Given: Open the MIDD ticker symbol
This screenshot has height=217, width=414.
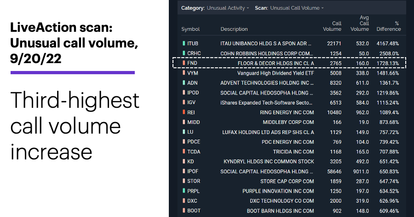Looking at the screenshot, I should coord(194,122).
